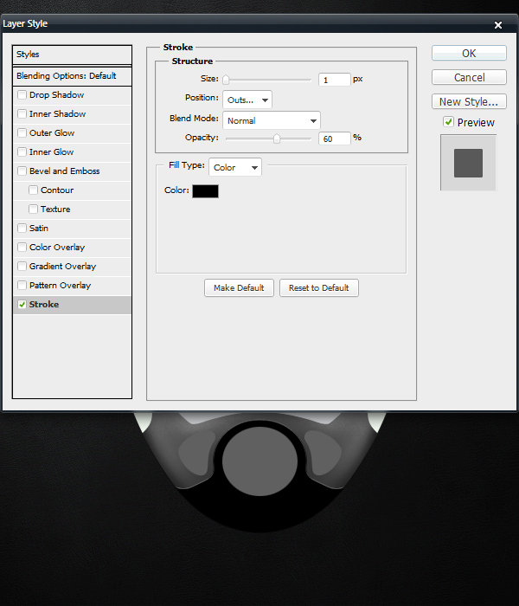This screenshot has width=519, height=606.
Task: Enable the Color Overlay checkbox
Action: (22, 247)
